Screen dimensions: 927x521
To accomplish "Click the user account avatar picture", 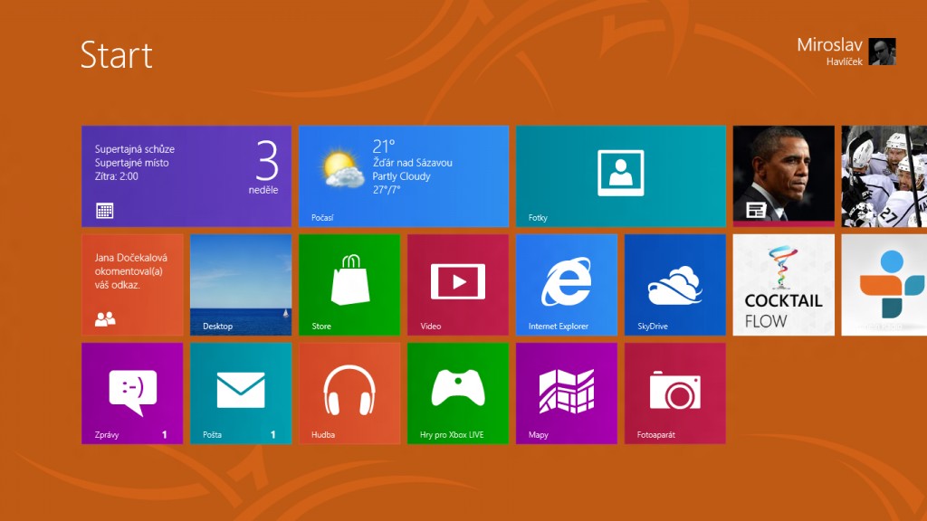I will tap(882, 52).
